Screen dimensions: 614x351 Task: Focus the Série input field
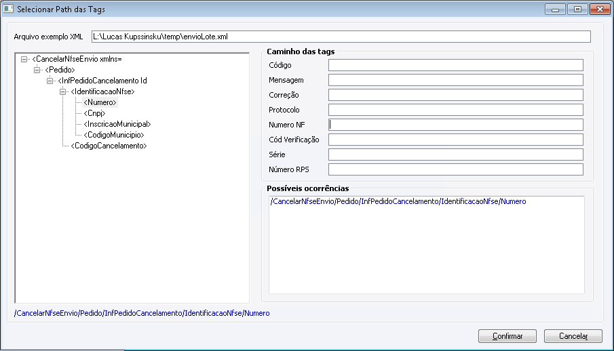[456, 154]
